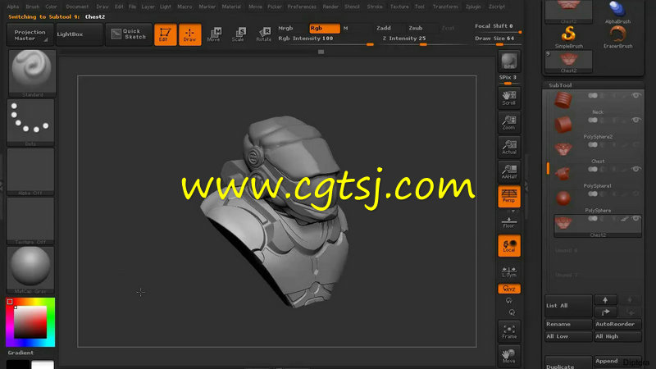Activate the Move transform tool in top toolbar
656x369 pixels.
214,34
